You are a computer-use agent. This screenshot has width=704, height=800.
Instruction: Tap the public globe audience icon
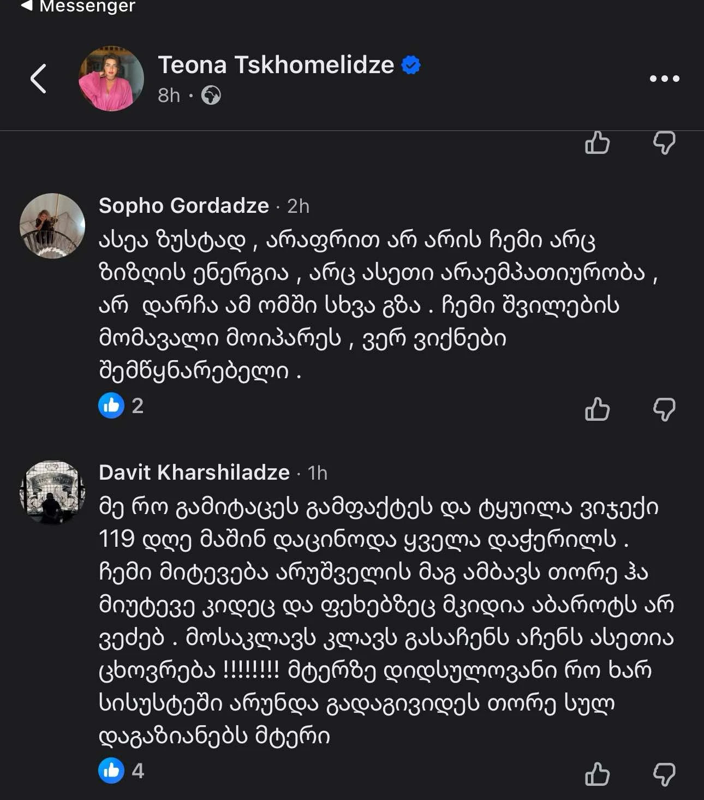pyautogui.click(x=211, y=95)
